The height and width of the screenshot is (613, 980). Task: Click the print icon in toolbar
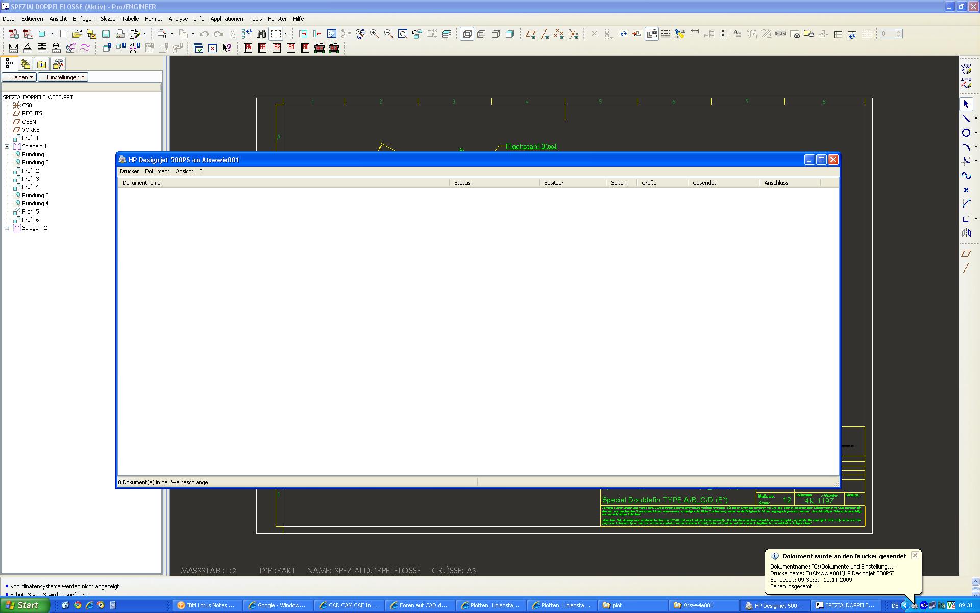point(120,34)
